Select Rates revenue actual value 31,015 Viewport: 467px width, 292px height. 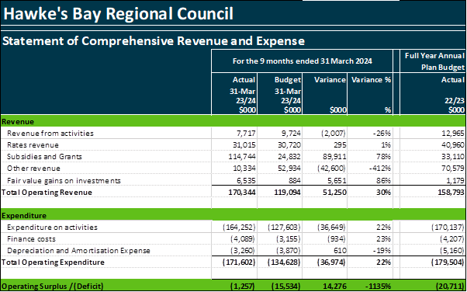click(x=243, y=145)
